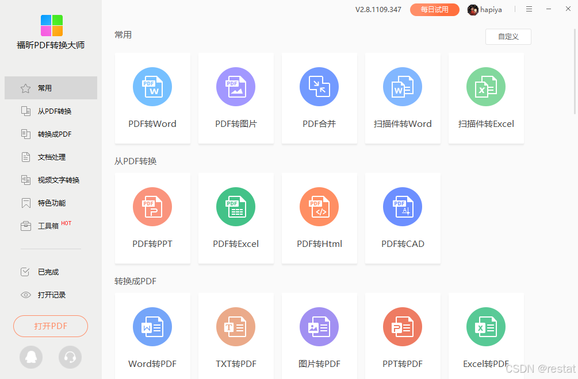Click the hapiya user avatar
578x379 pixels.
(473, 10)
